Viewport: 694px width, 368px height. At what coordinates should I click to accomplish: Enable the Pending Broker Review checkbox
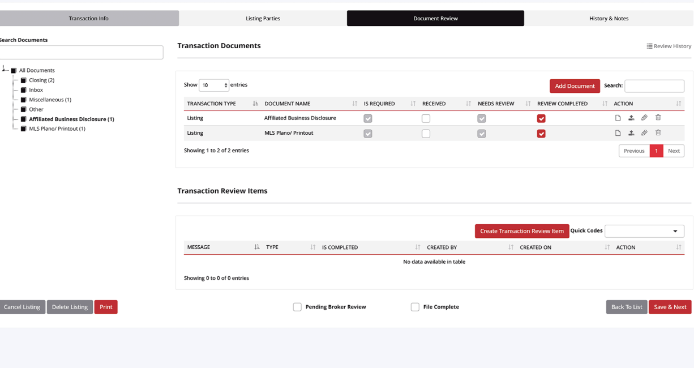point(297,307)
